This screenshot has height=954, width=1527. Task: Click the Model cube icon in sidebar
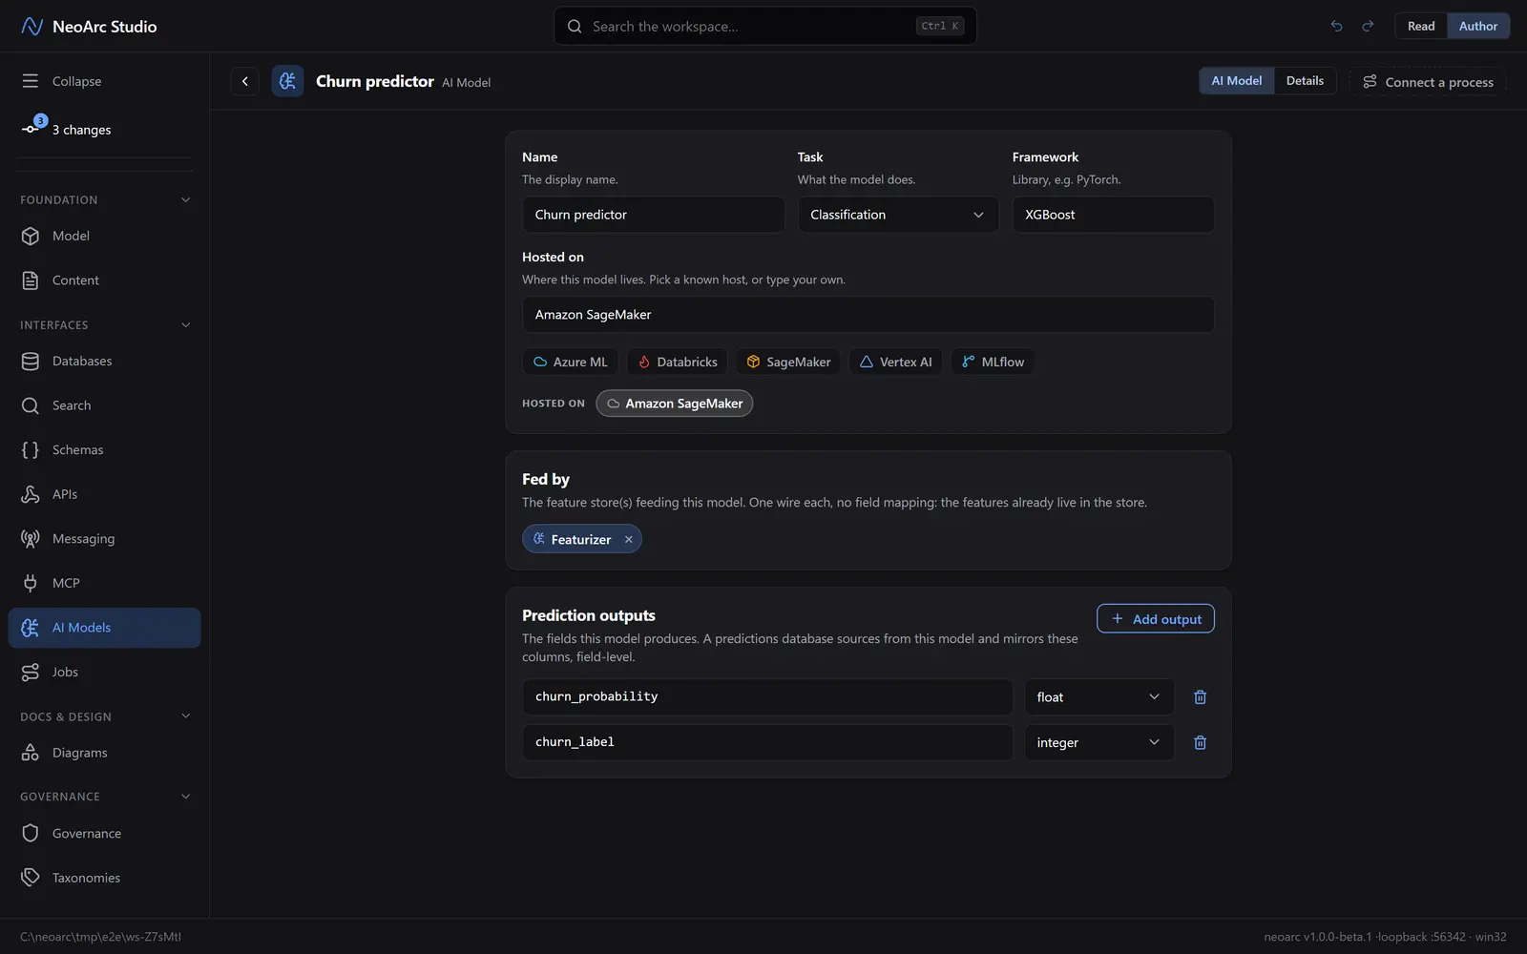(x=31, y=236)
